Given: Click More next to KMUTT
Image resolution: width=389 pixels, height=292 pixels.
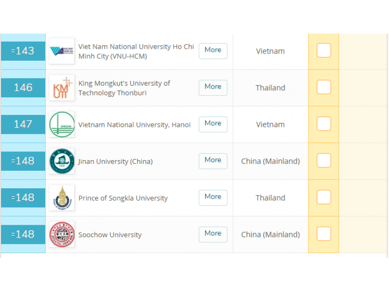Looking at the screenshot, I should click(212, 88).
